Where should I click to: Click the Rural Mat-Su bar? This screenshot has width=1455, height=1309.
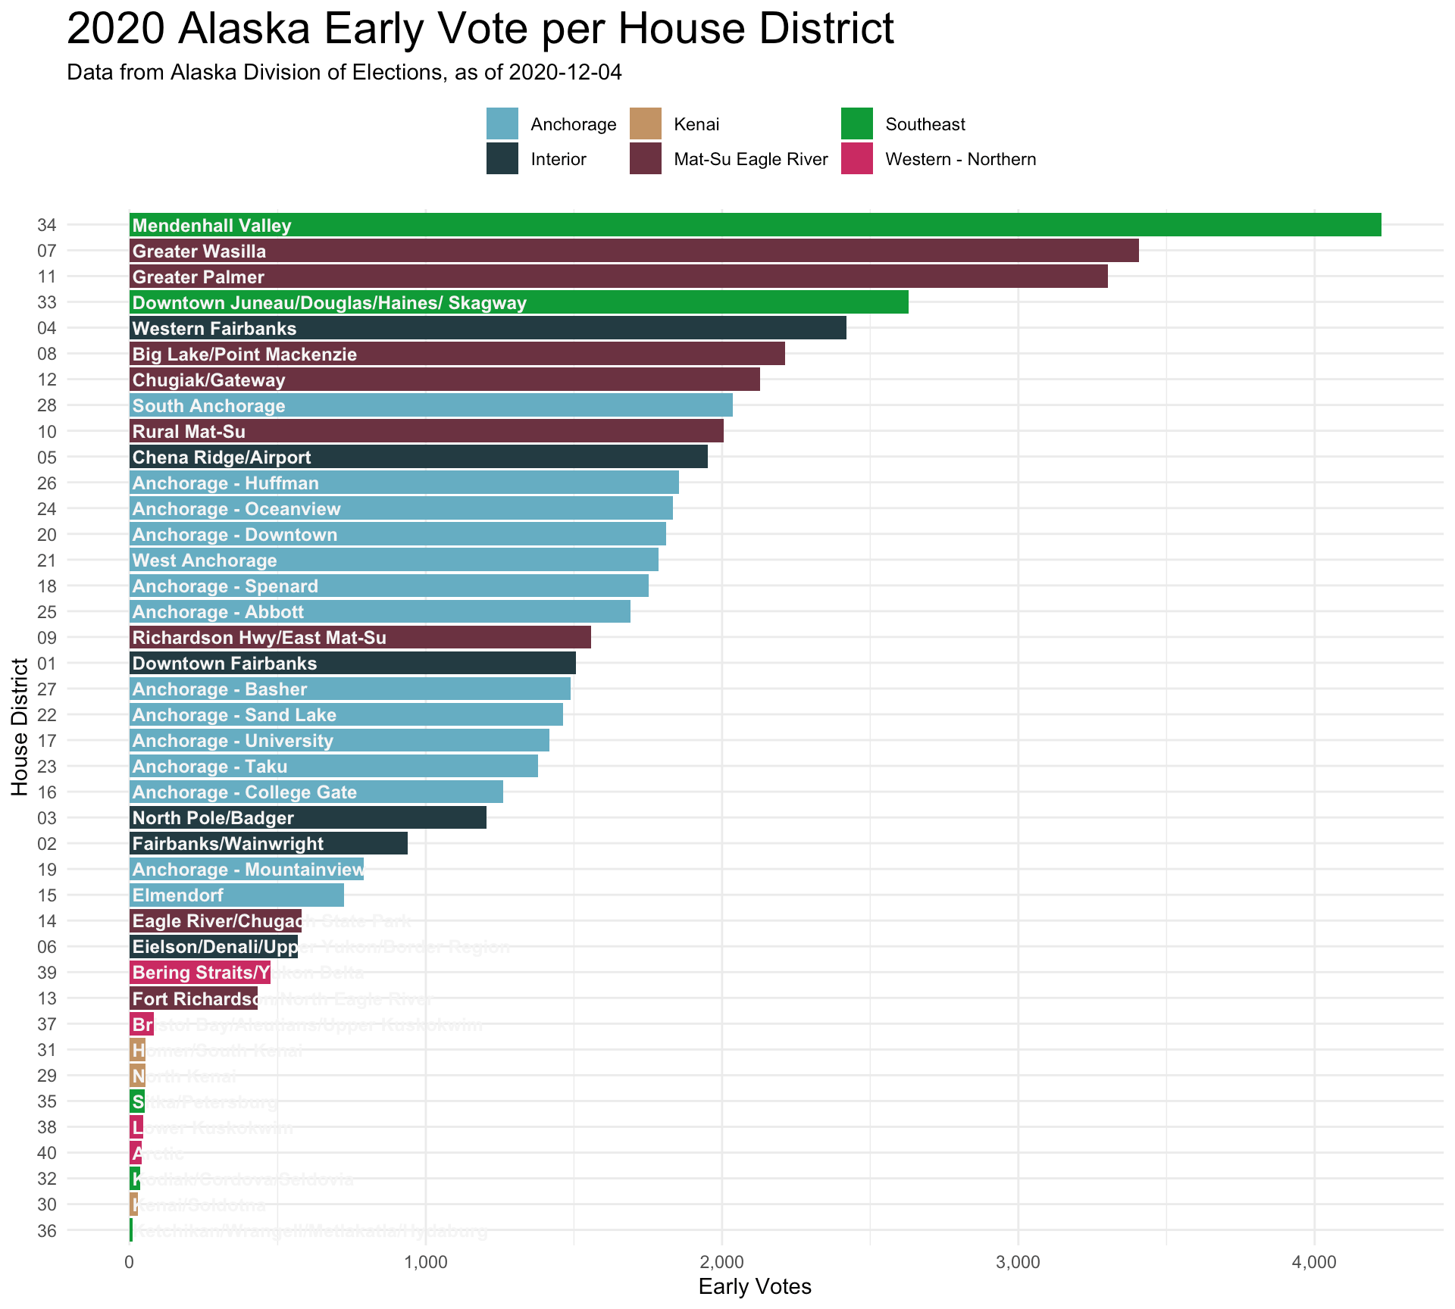point(427,431)
